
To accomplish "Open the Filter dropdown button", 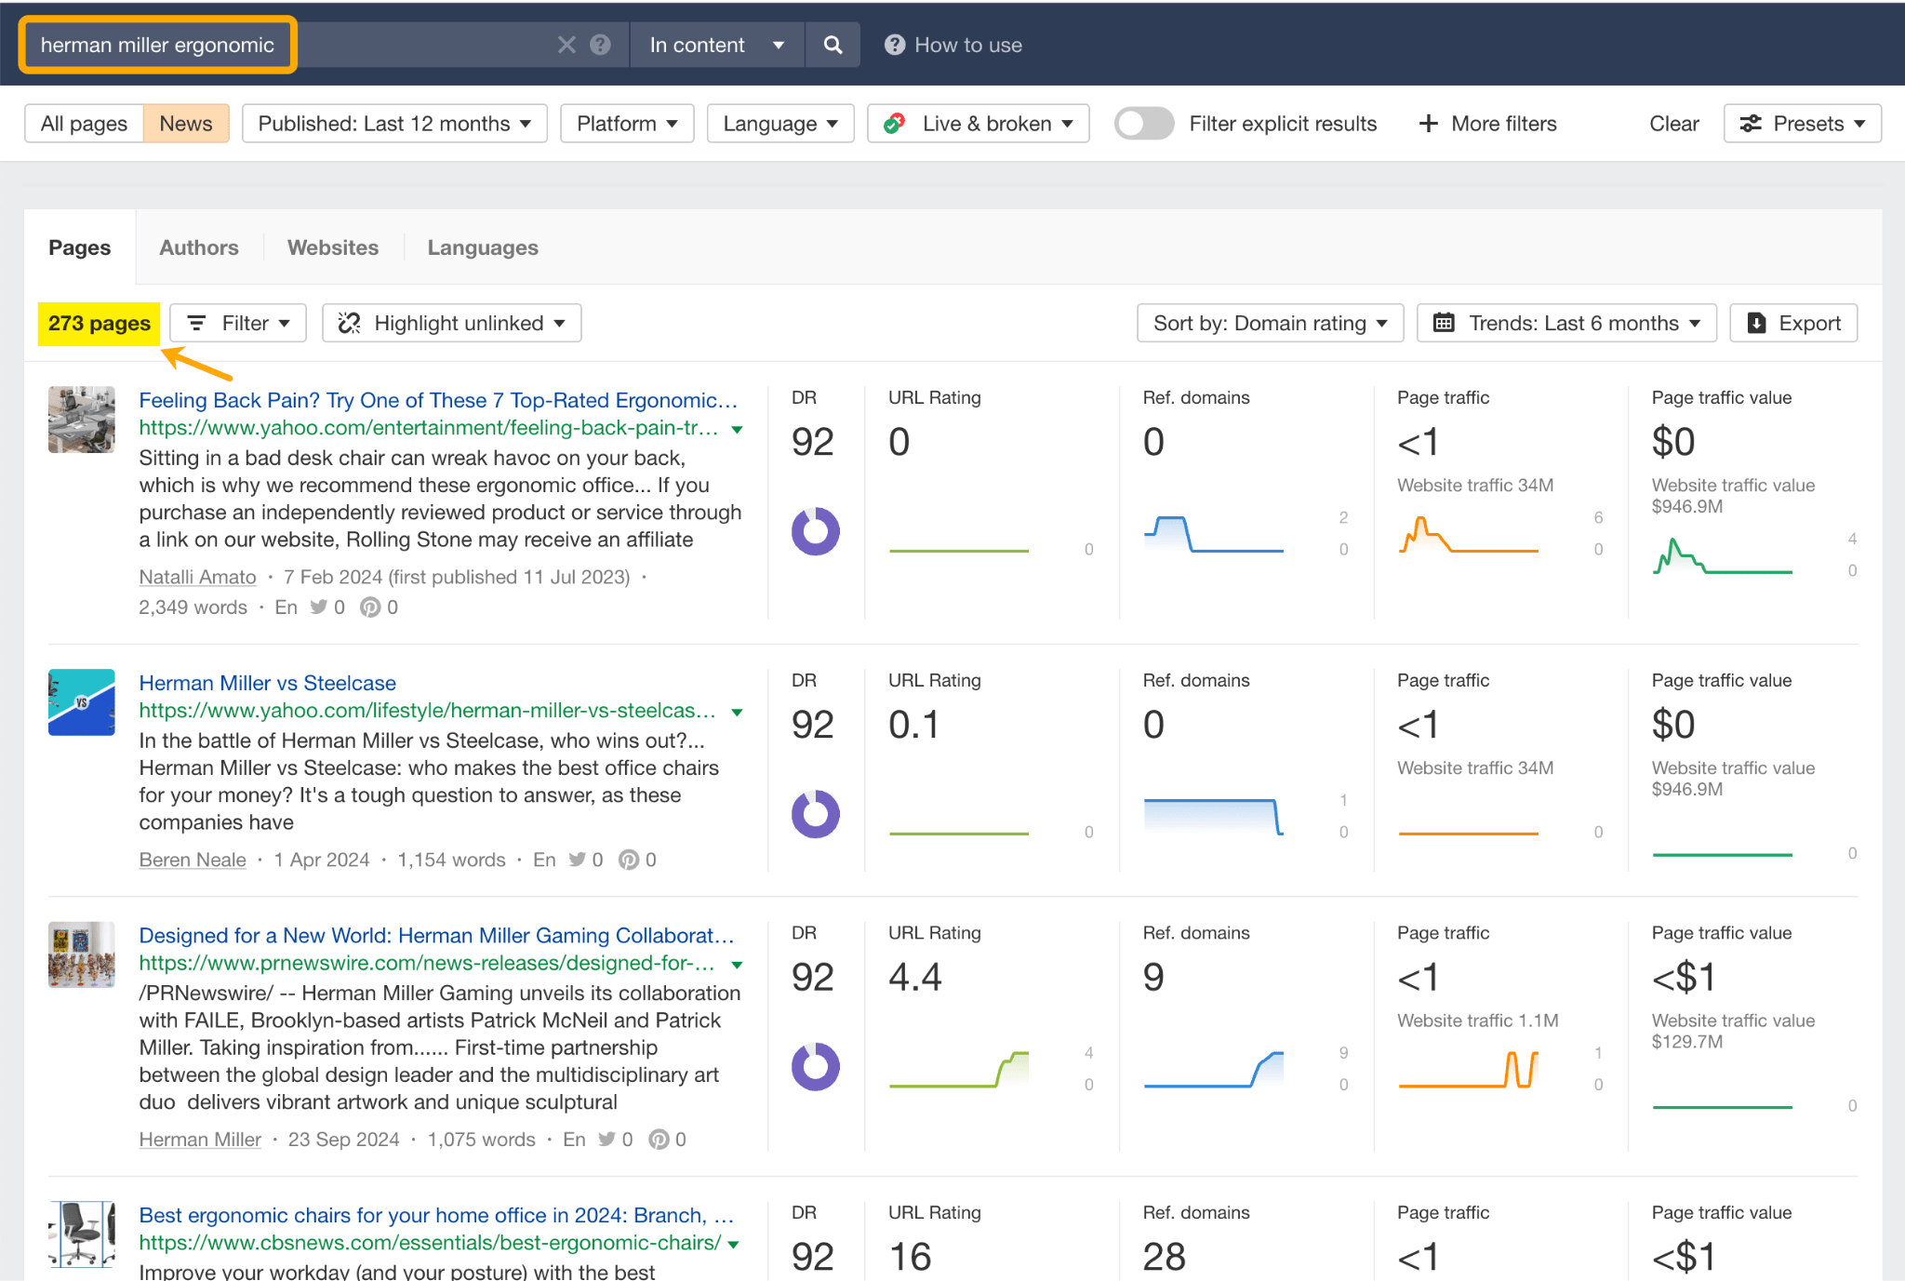I will tap(238, 323).
